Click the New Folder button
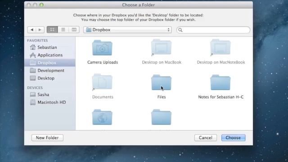Viewport: 288px width, 162px height. 47,138
